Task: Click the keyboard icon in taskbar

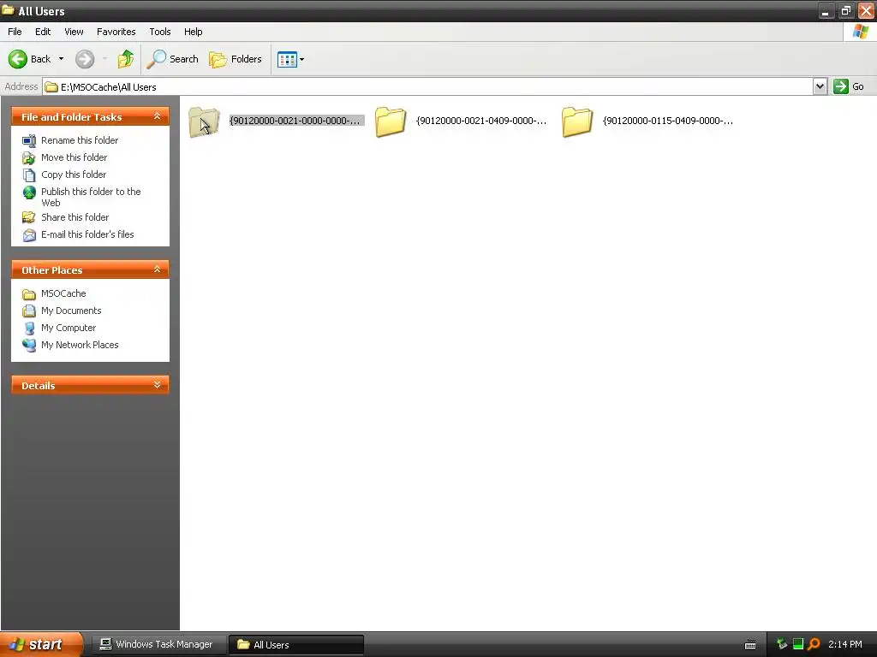Action: 750,645
